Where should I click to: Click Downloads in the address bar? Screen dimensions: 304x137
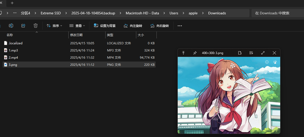click(217, 13)
